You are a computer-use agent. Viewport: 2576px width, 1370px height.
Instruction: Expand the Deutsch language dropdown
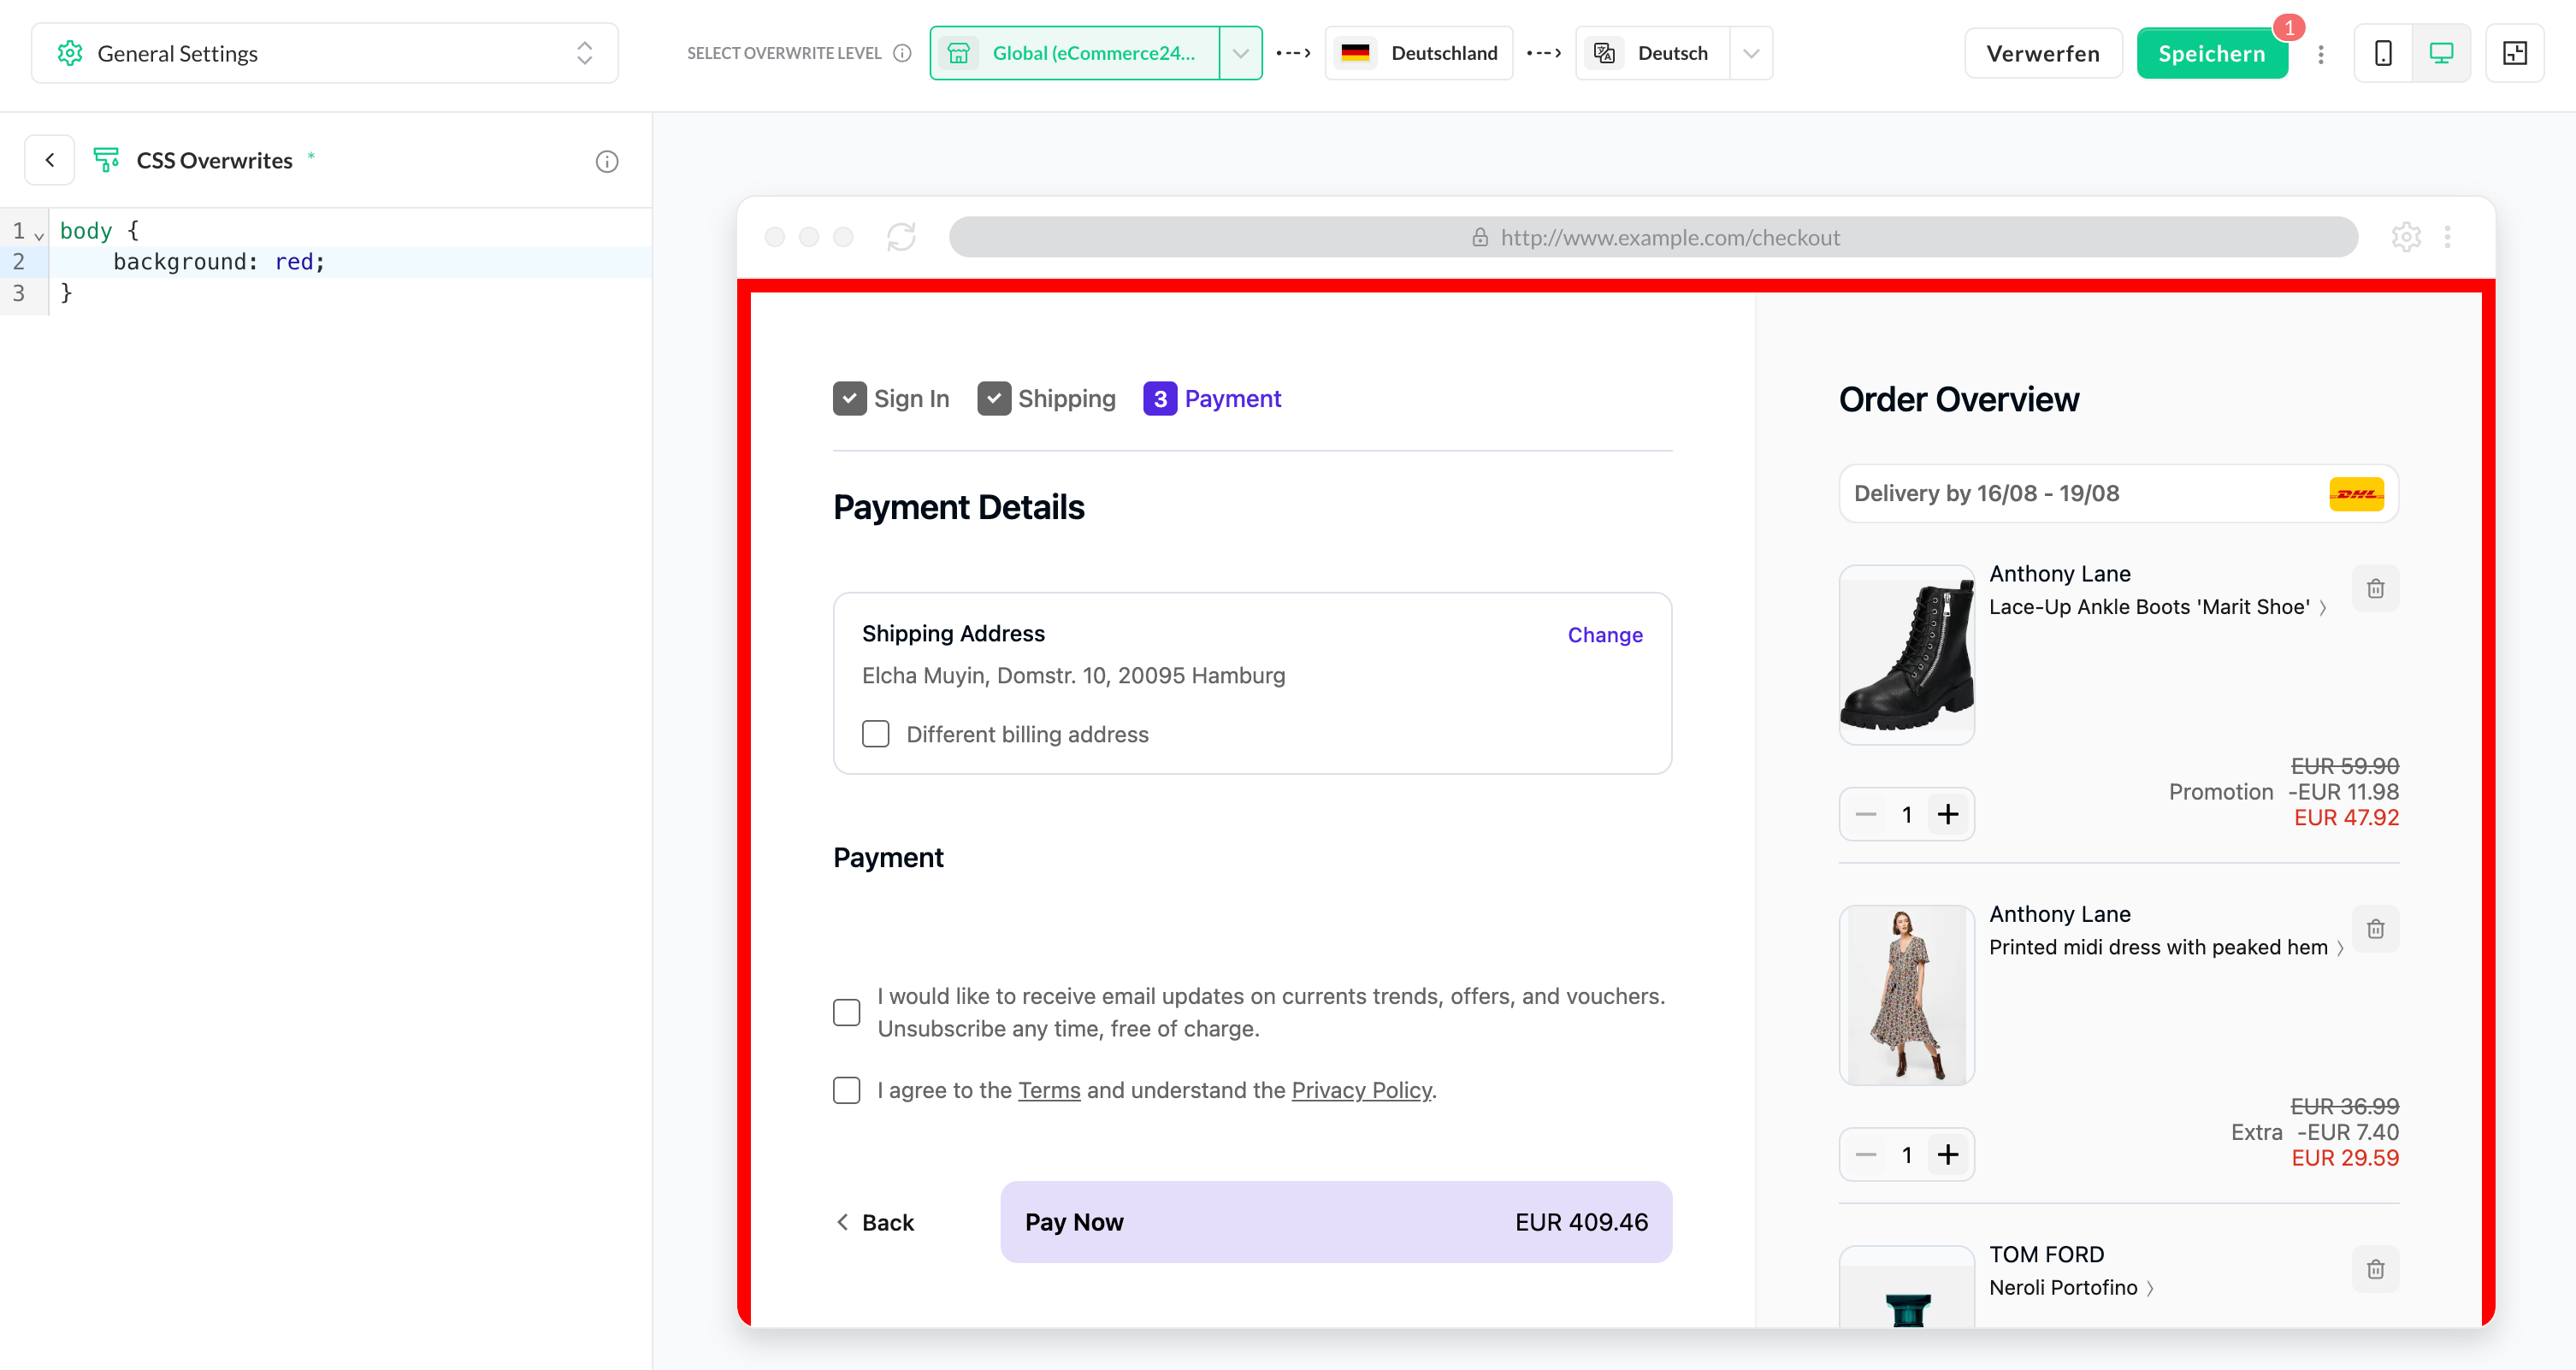point(1750,53)
